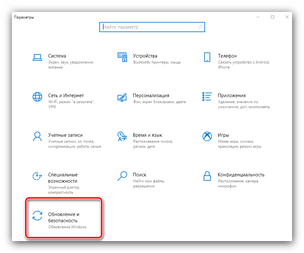Click the Телефон phone icon

(207, 57)
